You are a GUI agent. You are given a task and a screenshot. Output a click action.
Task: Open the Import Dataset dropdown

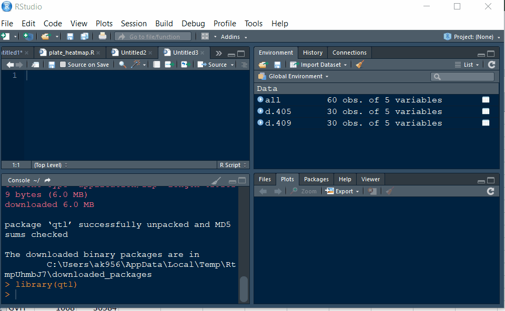click(x=319, y=65)
